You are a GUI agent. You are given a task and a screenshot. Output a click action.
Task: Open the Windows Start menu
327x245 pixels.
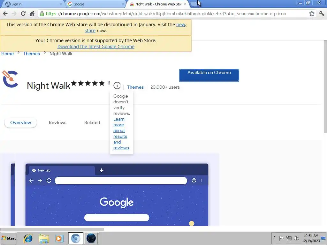tap(9, 238)
